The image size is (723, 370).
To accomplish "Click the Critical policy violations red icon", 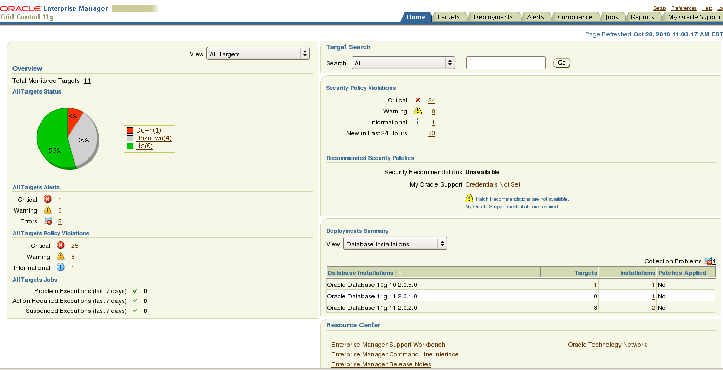I will (x=60, y=245).
